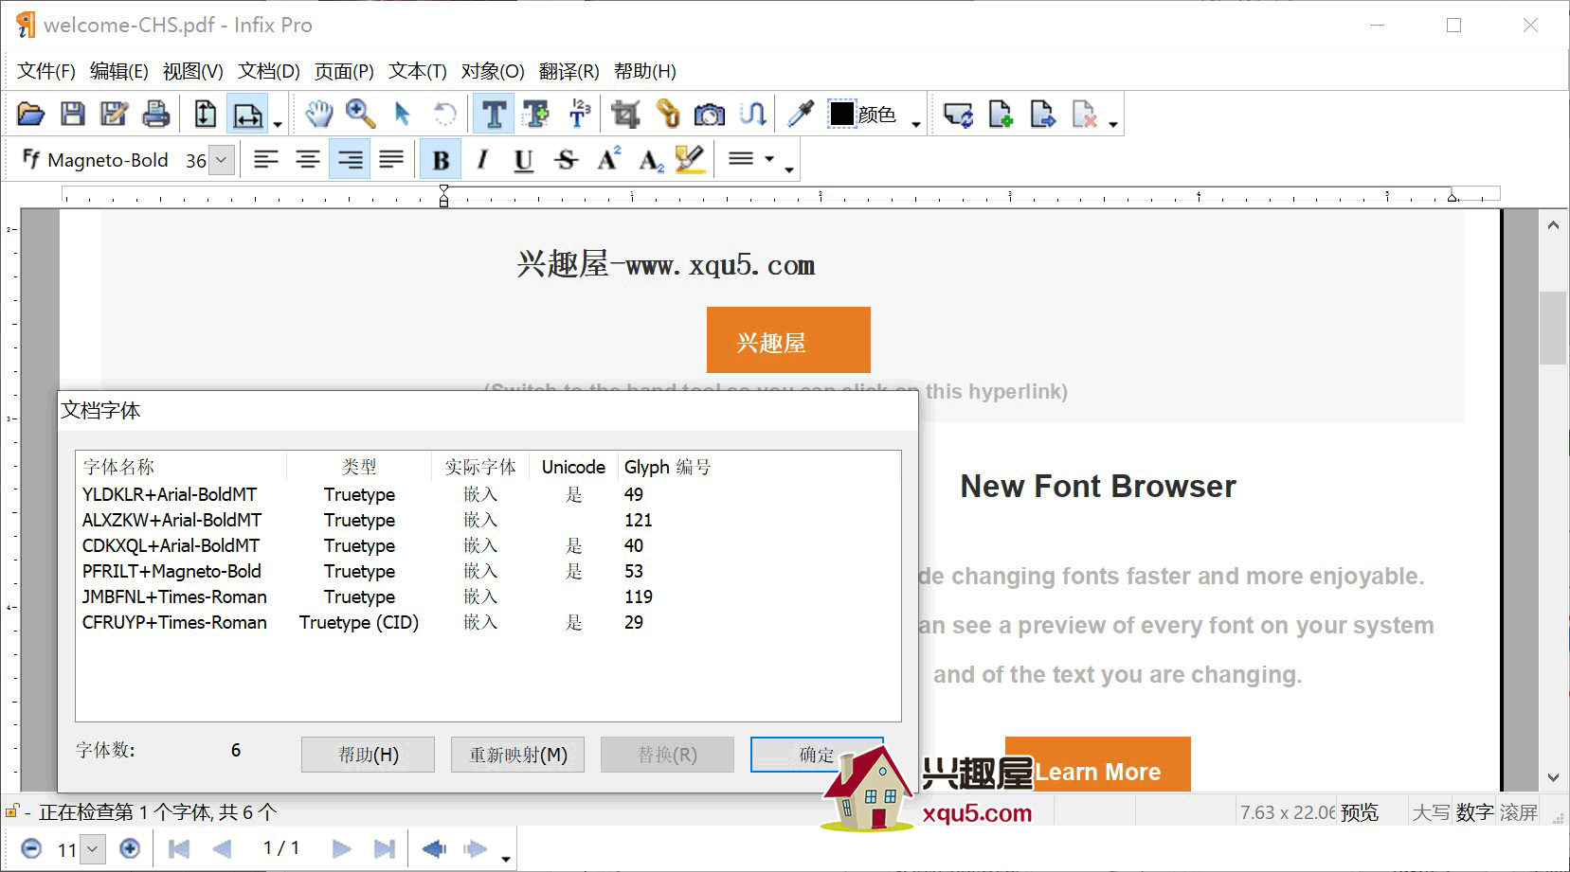Click the Snapshot camera tool
The height and width of the screenshot is (872, 1570).
coord(710,115)
